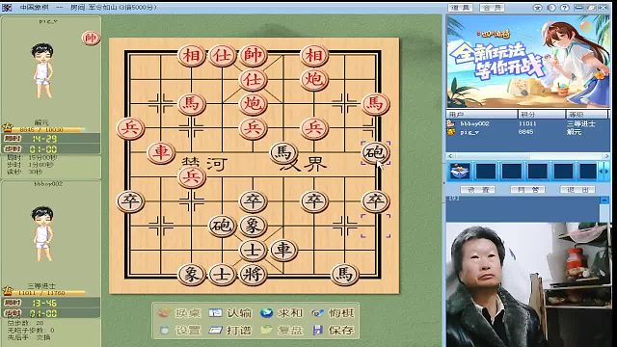Select the bbboy002 row in the player list

[527, 123]
